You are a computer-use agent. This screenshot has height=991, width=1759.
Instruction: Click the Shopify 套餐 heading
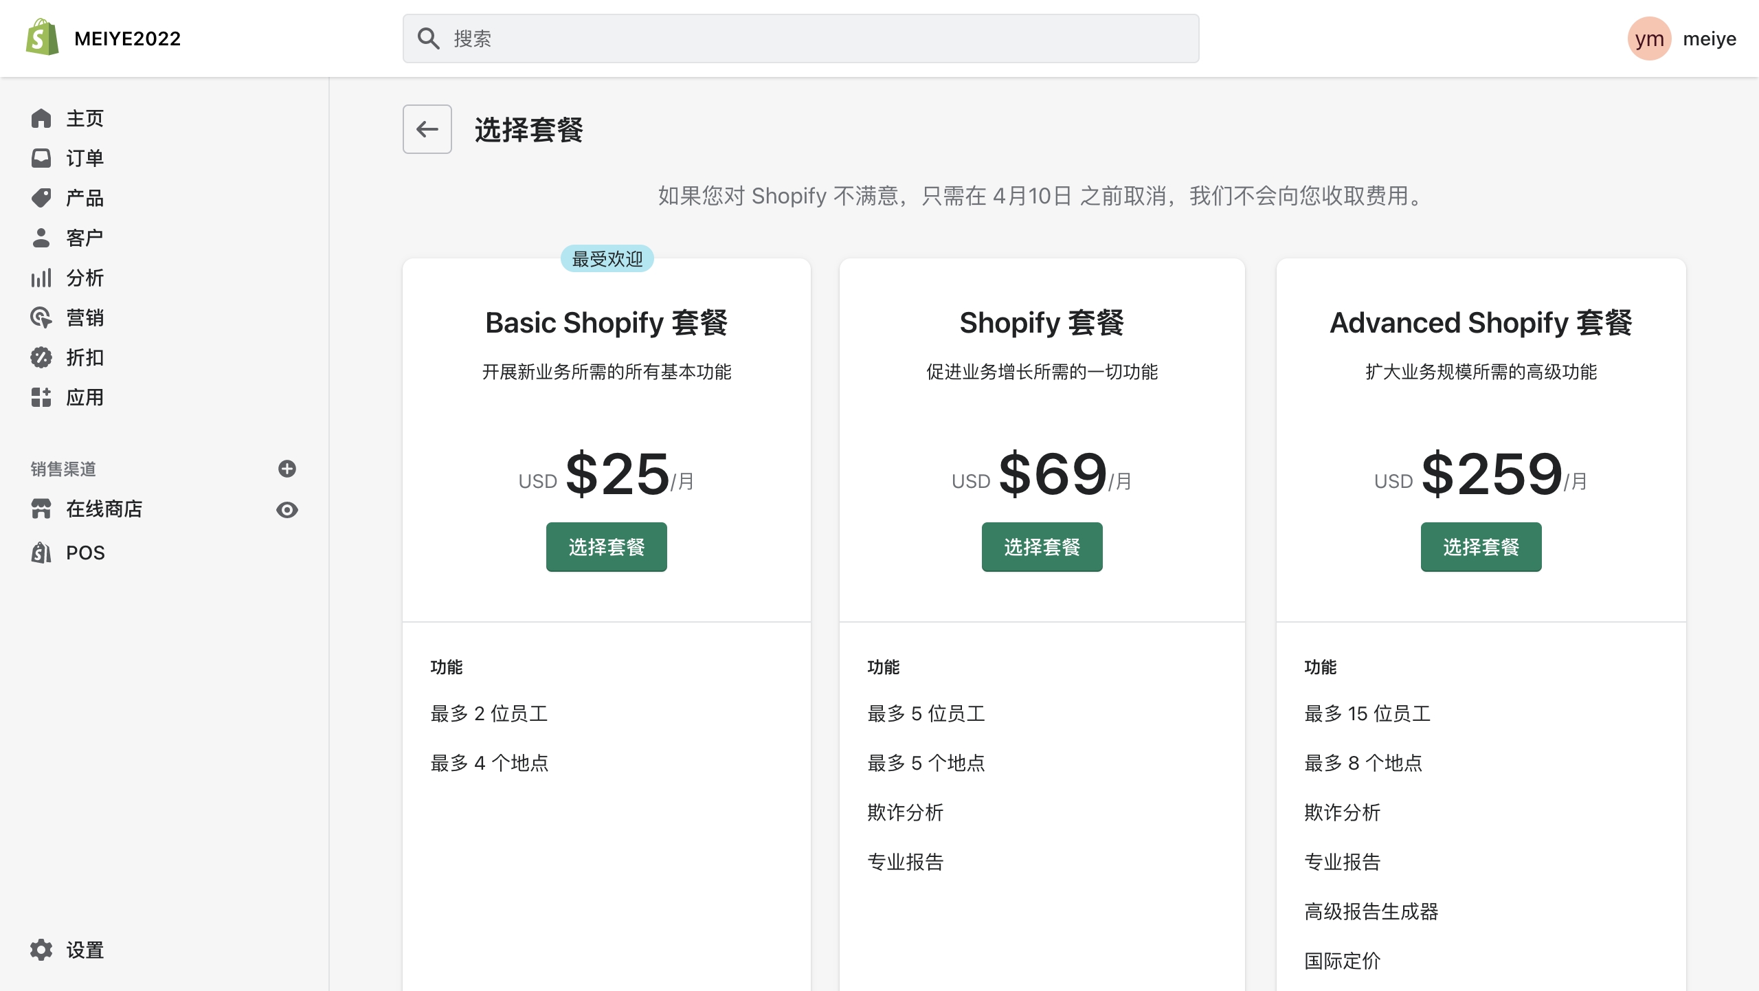[1042, 323]
